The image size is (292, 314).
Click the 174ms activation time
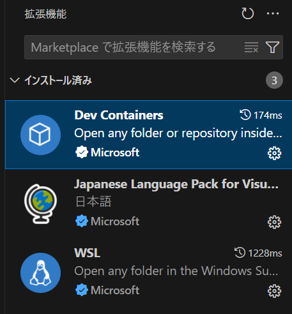tap(268, 116)
